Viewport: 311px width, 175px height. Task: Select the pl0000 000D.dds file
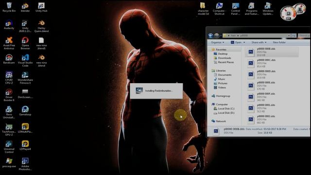click(x=272, y=74)
